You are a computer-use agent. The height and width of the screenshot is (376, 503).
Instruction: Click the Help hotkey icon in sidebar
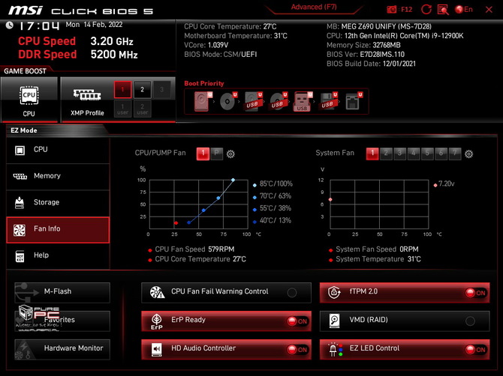[x=20, y=256]
